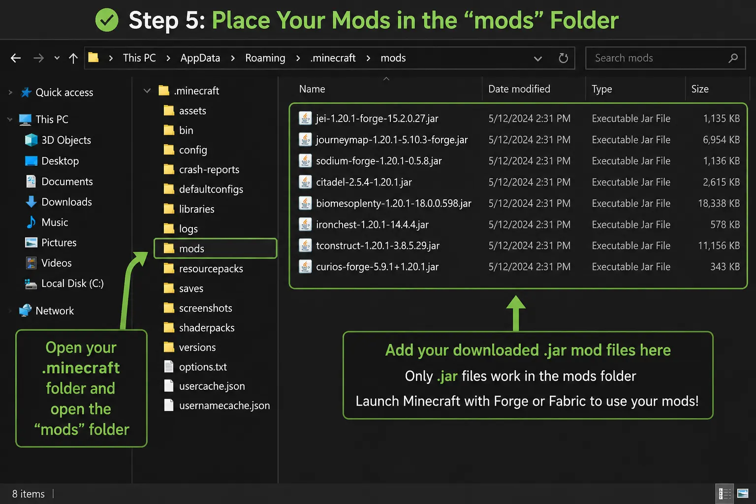Click the search magnifier icon
Screen dimensions: 756x504
tap(733, 58)
